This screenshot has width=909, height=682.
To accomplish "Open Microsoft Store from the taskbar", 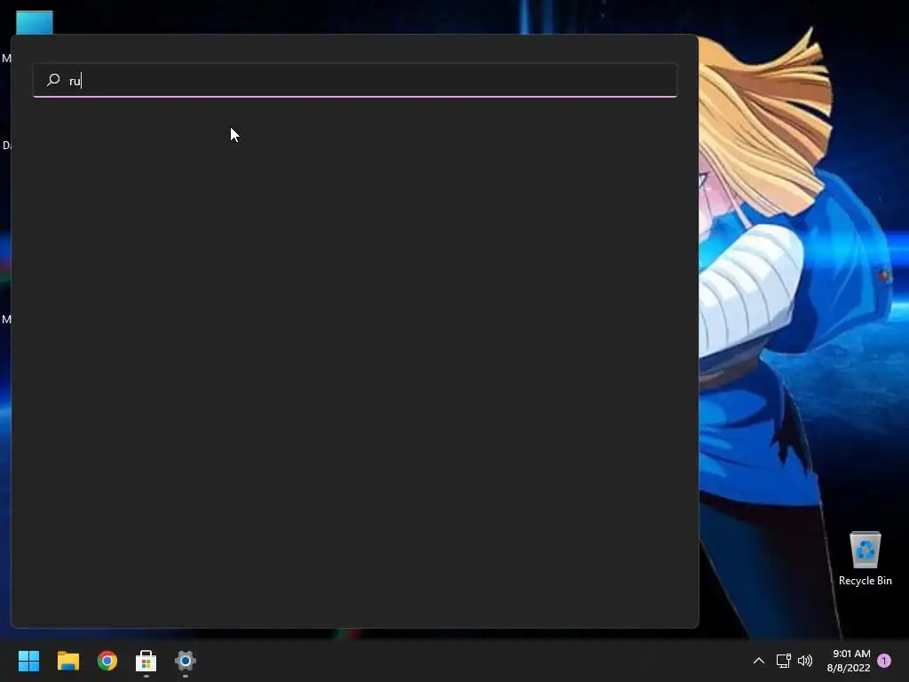I will tap(146, 661).
